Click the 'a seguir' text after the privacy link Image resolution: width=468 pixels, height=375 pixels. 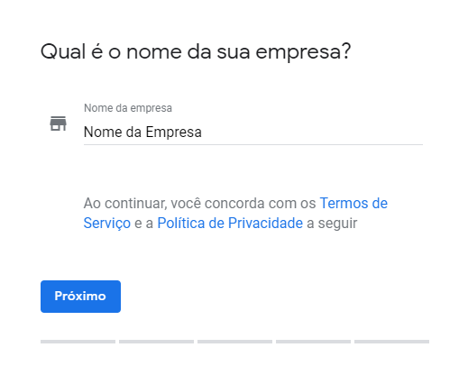[332, 224]
